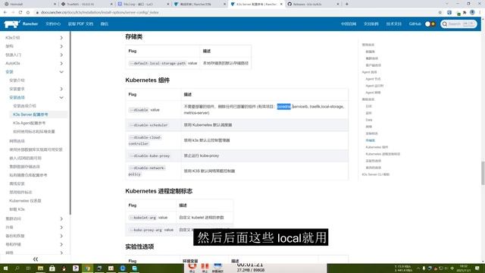
Task: Go back using the browser back arrow
Action: tap(5, 12)
